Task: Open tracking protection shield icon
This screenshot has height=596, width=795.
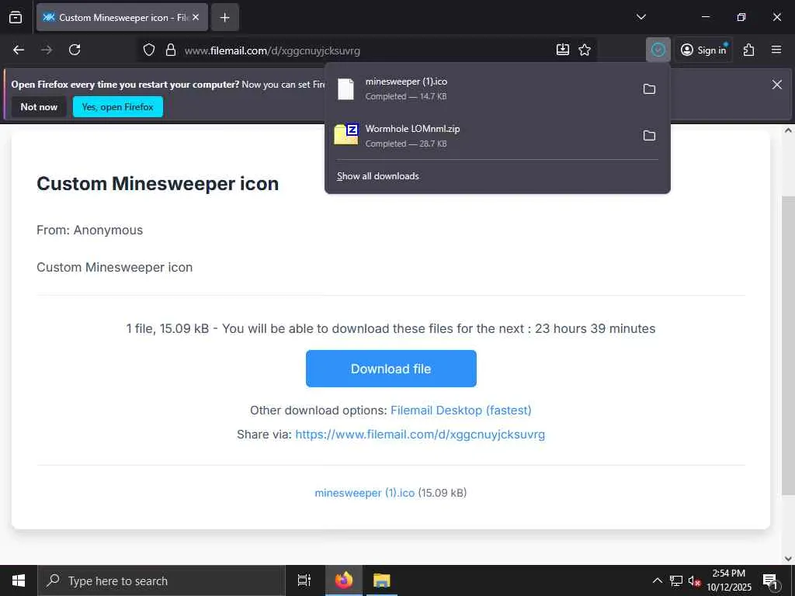Action: click(x=148, y=50)
